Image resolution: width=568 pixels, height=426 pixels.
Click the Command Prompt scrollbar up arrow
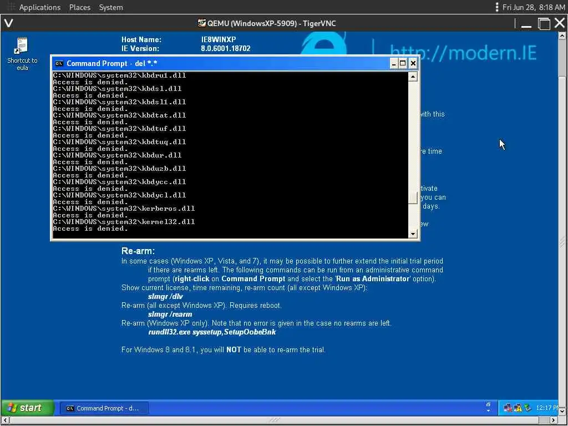coord(413,77)
